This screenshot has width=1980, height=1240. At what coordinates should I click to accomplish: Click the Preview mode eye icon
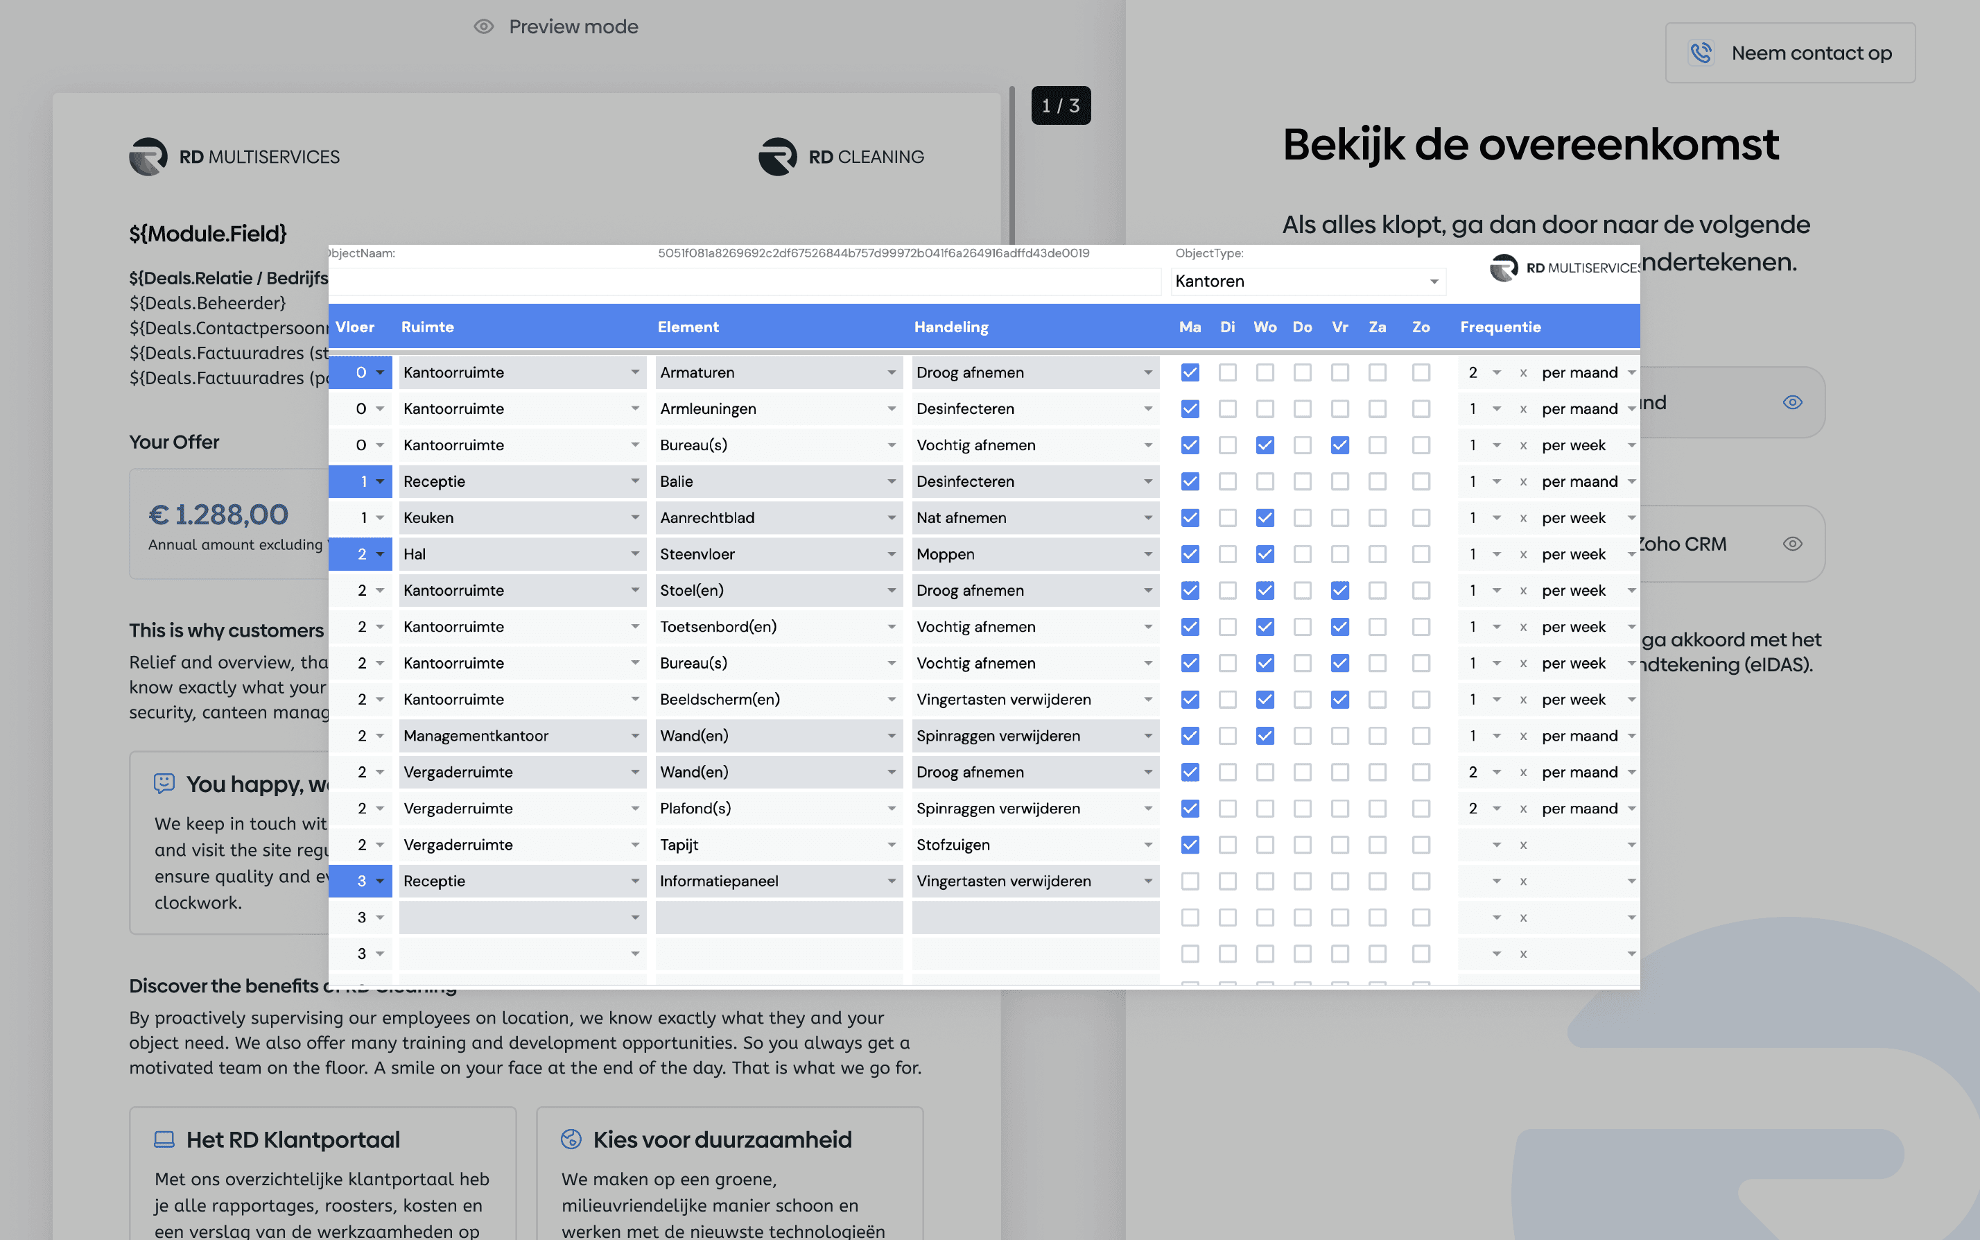tap(484, 26)
